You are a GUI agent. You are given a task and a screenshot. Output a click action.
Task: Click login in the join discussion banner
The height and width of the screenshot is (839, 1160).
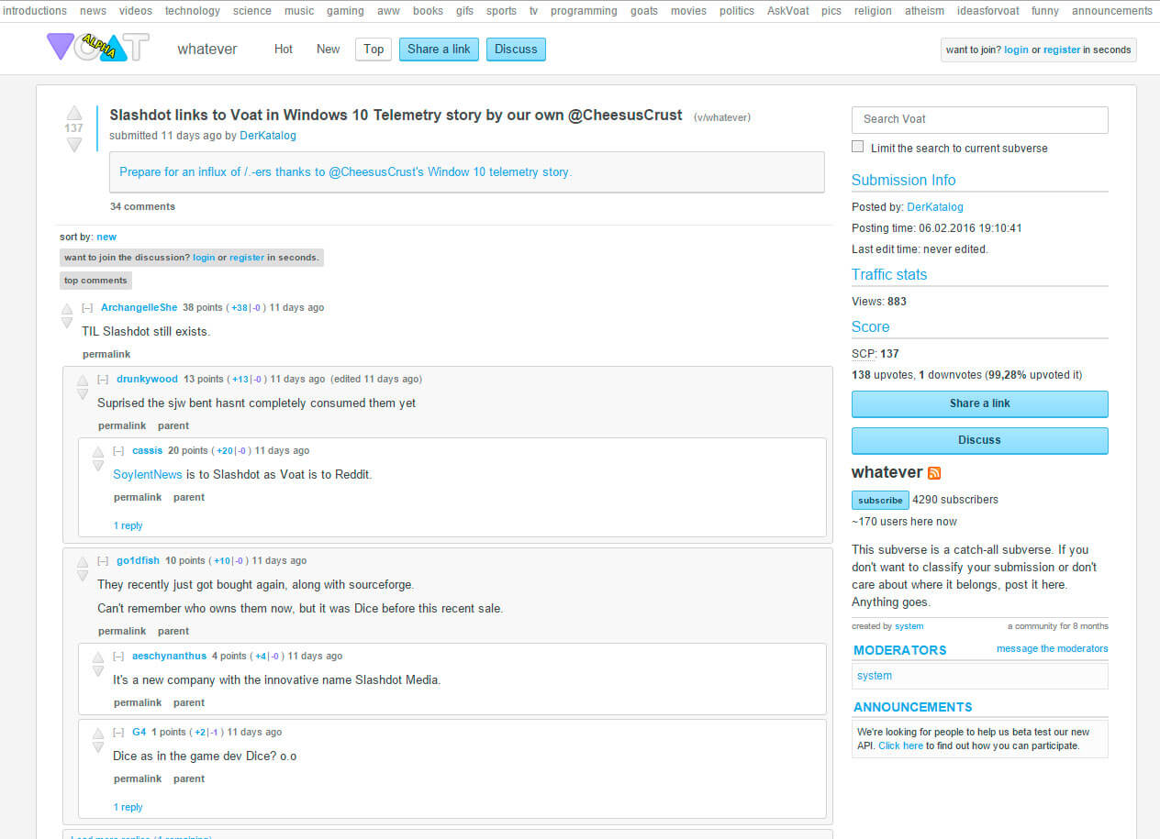204,258
